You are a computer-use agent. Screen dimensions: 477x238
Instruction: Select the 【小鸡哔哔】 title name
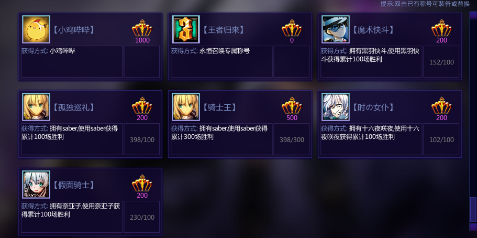tap(73, 29)
